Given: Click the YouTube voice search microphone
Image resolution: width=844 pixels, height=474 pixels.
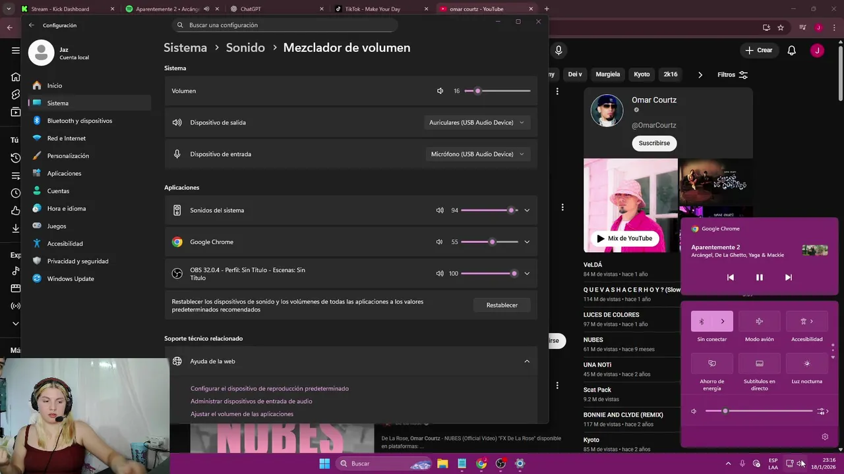Looking at the screenshot, I should click(x=558, y=50).
